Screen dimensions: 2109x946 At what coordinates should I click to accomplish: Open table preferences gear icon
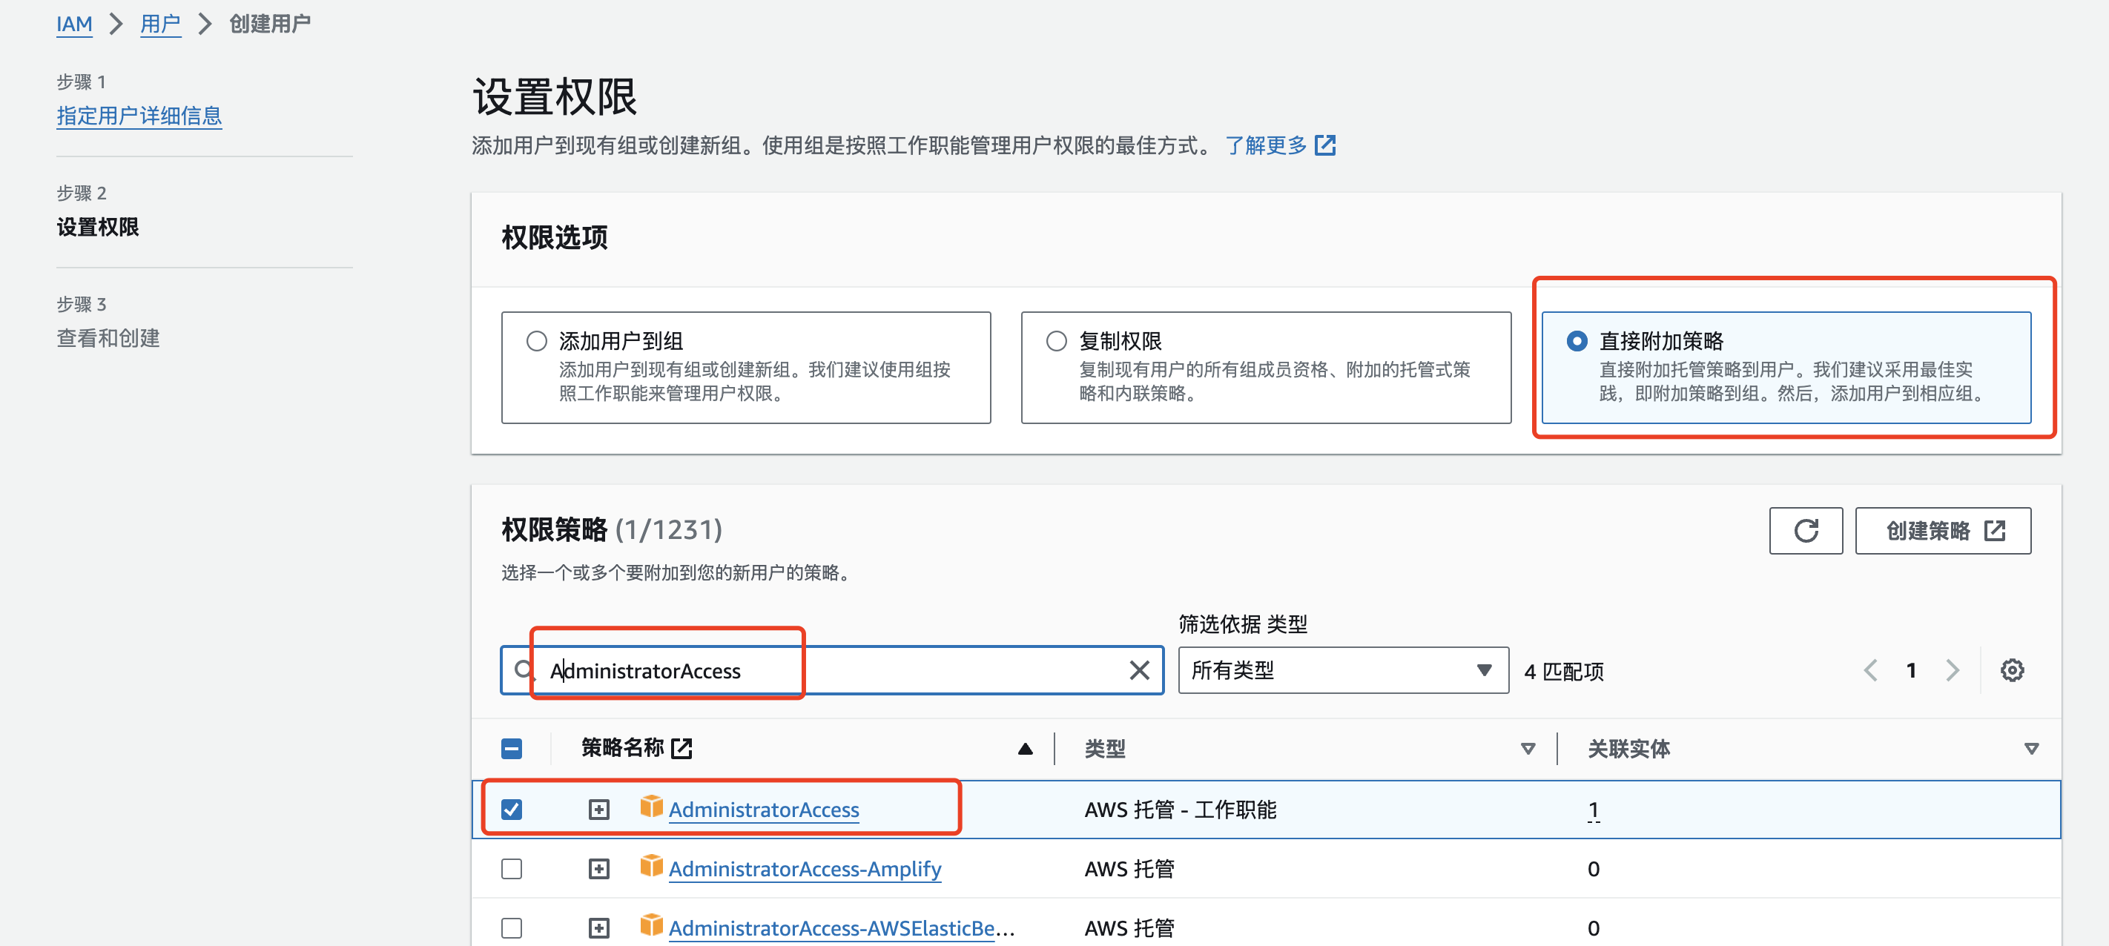point(2012,670)
